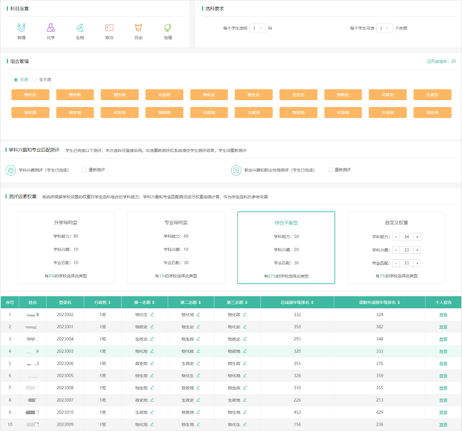Select the 全选 radio button
Screen dimensions: 462x431
(x=16, y=80)
